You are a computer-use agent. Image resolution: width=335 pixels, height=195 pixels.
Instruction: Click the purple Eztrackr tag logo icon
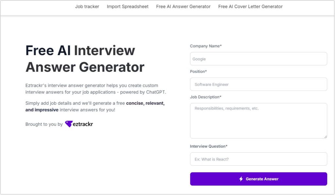pyautogui.click(x=69, y=124)
